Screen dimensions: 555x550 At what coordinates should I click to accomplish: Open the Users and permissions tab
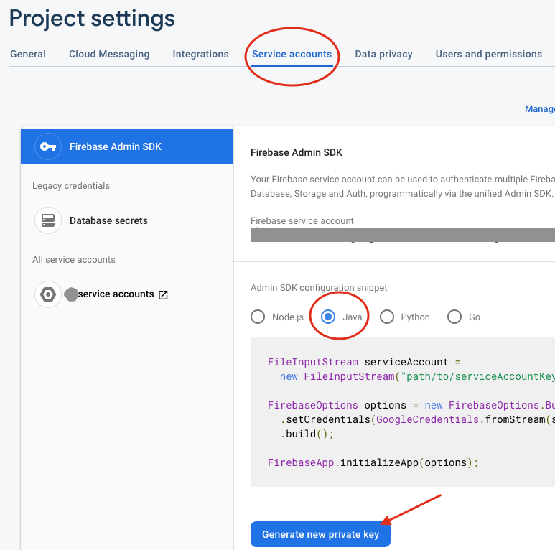click(x=488, y=54)
